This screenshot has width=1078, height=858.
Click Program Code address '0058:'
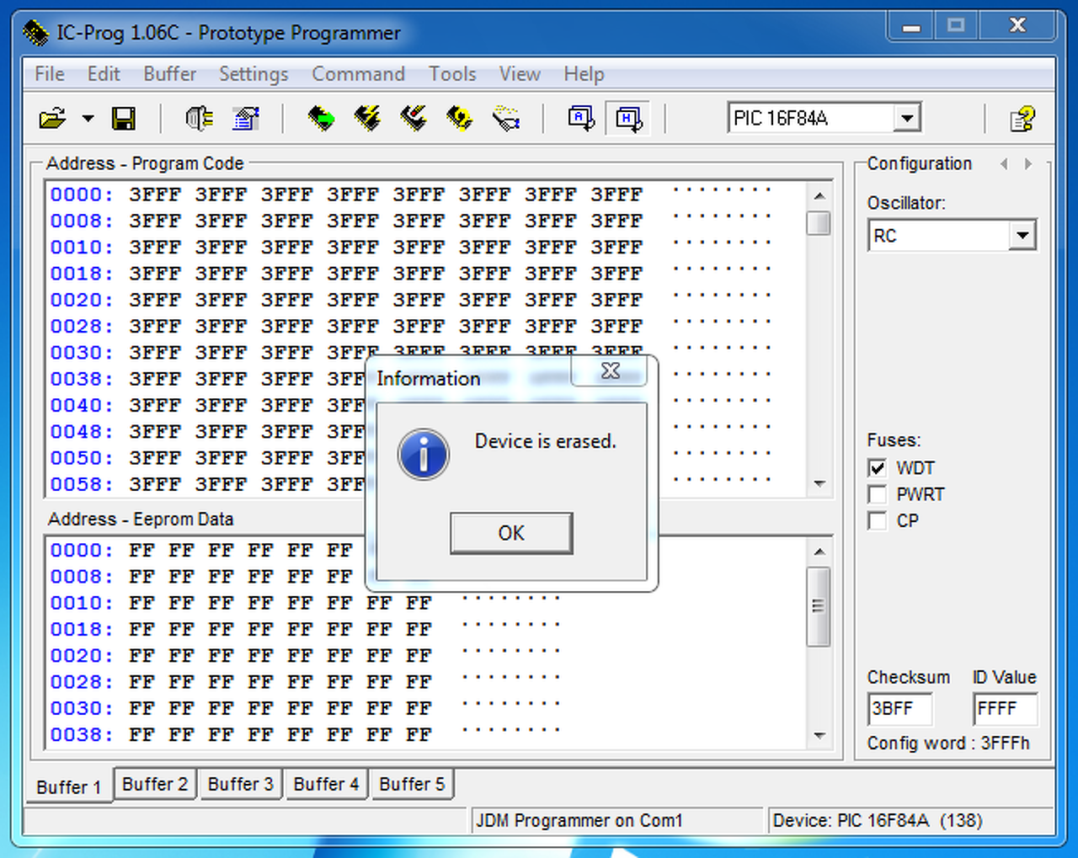(x=81, y=484)
